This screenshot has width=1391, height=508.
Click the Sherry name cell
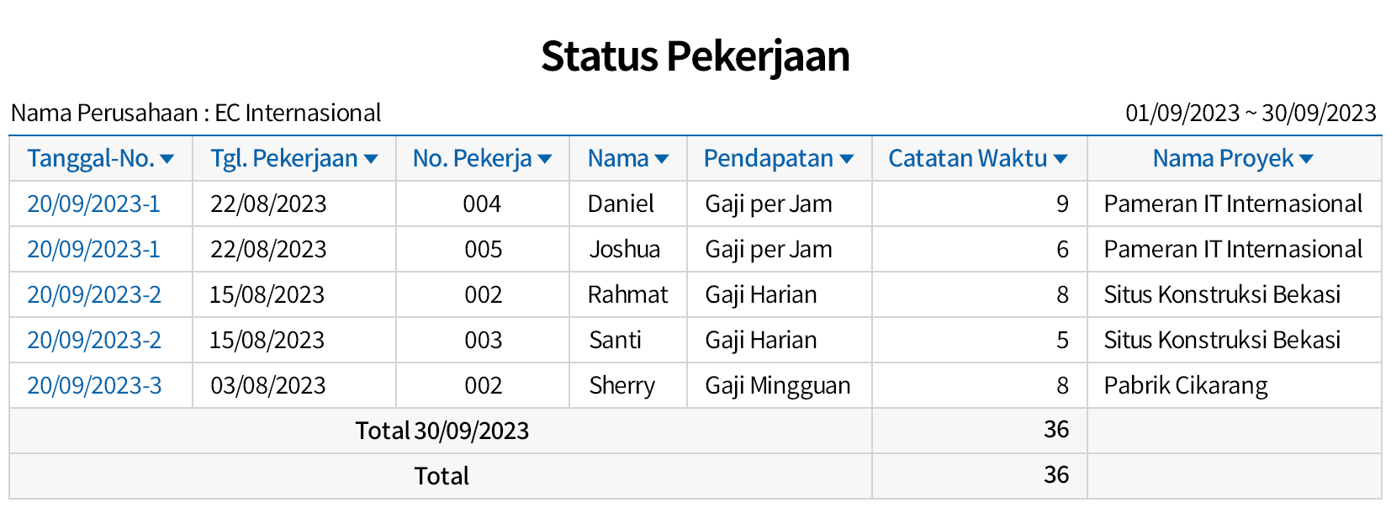coord(621,386)
